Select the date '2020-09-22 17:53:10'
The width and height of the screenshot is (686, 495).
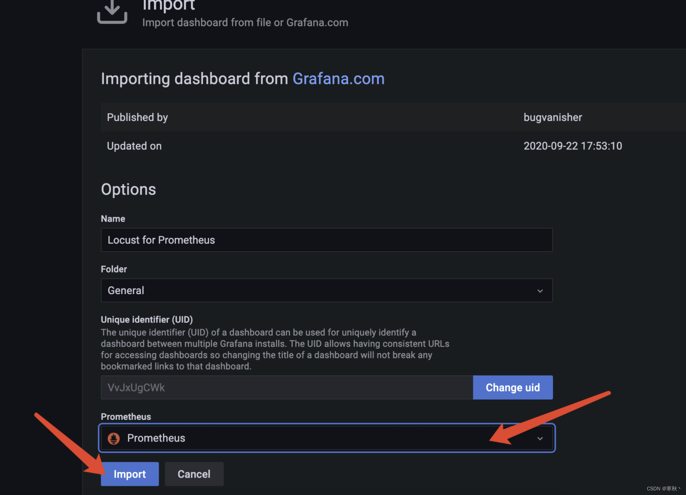573,146
